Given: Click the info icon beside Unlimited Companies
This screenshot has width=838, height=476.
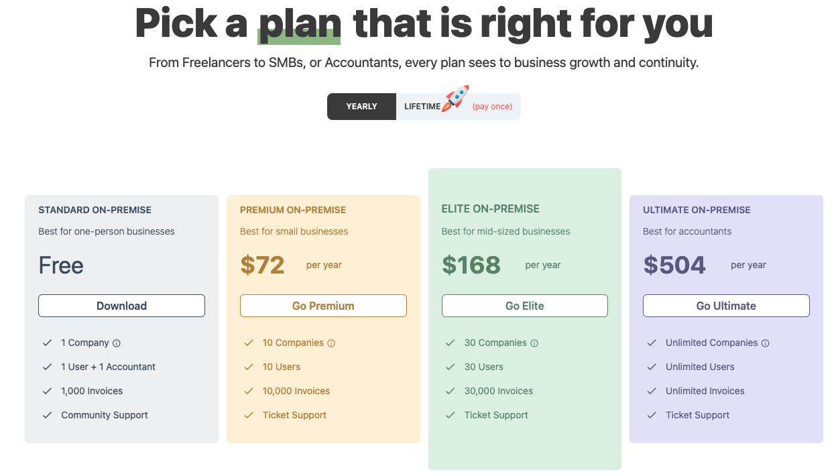Looking at the screenshot, I should (x=765, y=343).
